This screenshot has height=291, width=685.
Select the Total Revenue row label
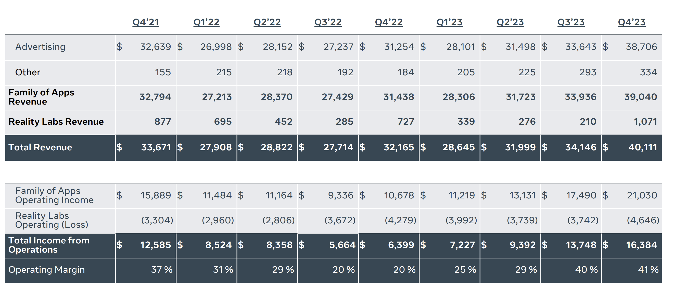click(x=40, y=147)
